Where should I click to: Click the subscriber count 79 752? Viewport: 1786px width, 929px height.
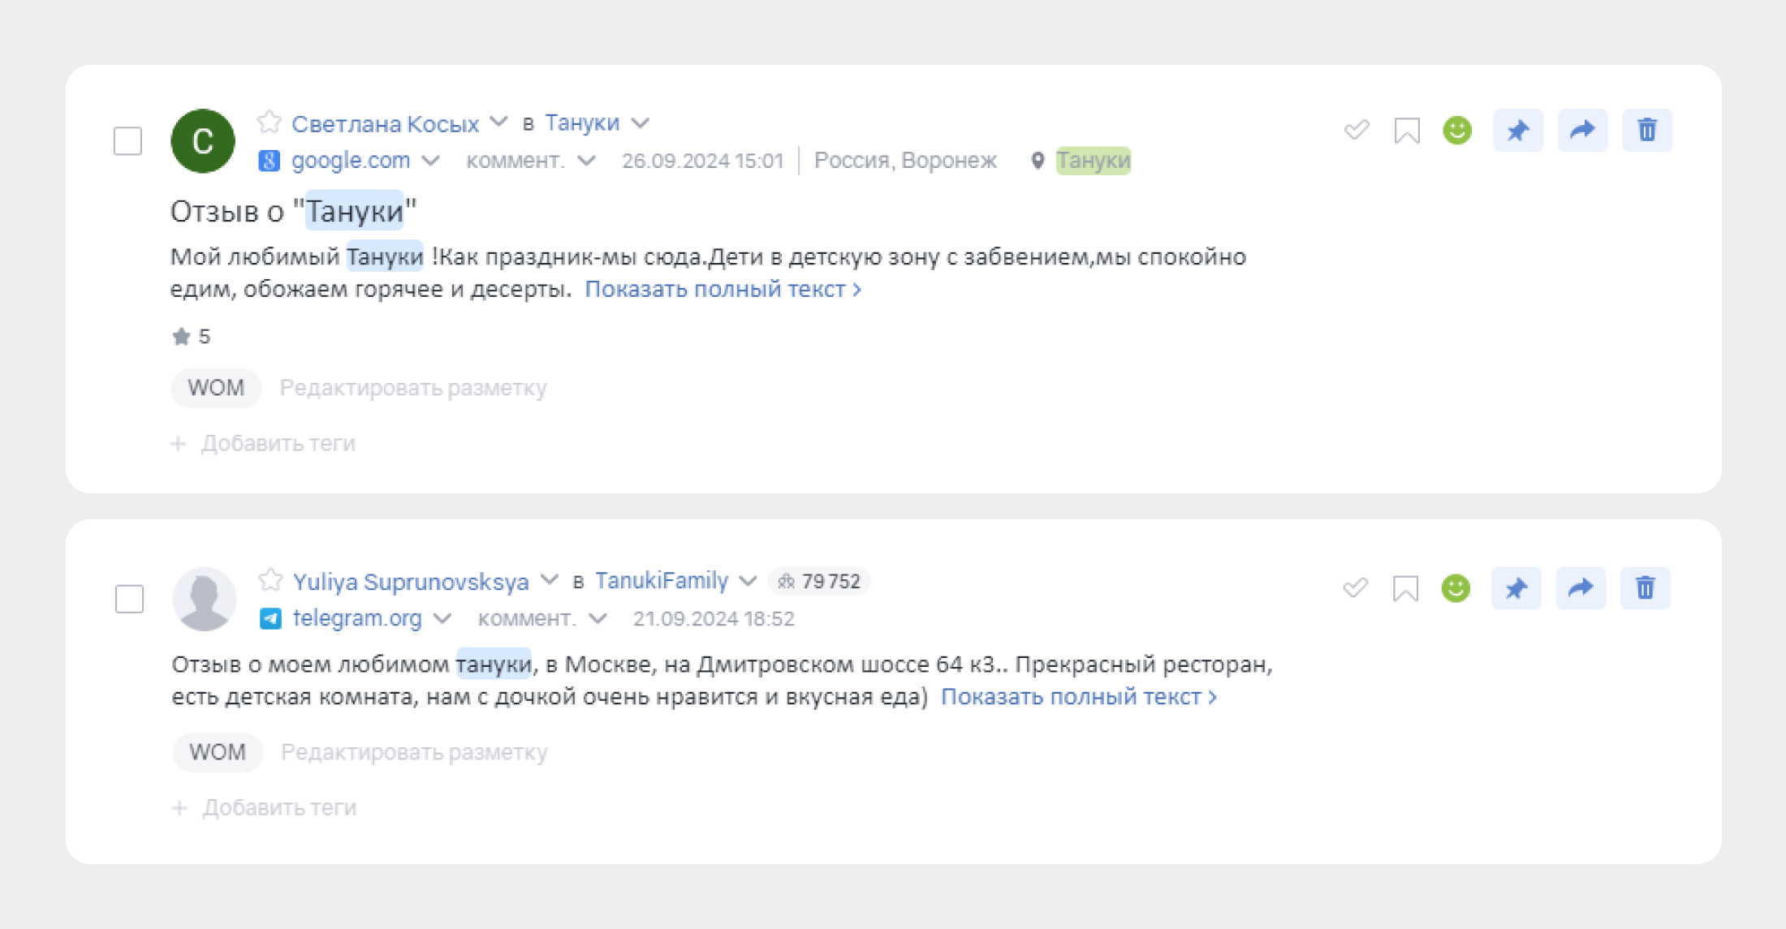tap(830, 581)
